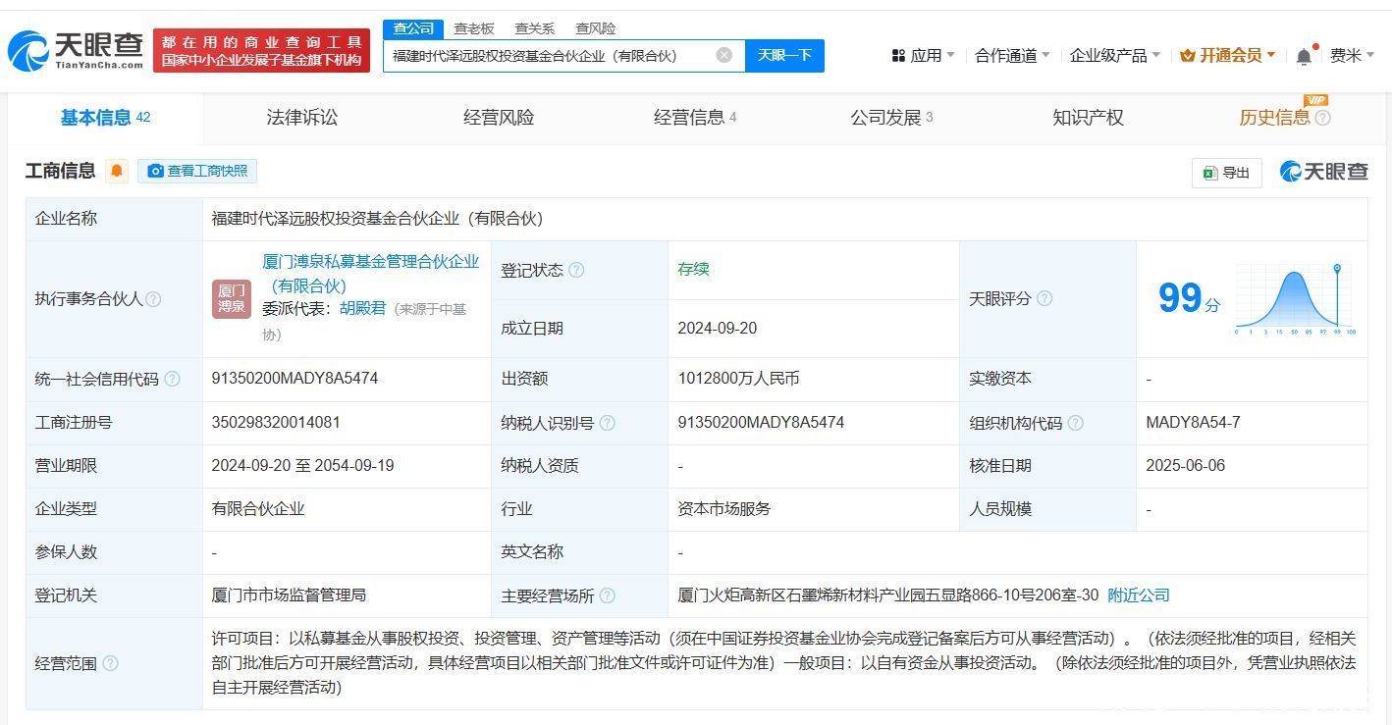The height and width of the screenshot is (725, 1392).
Task: Click question mark beside 天眼评分
Action: click(x=1044, y=298)
